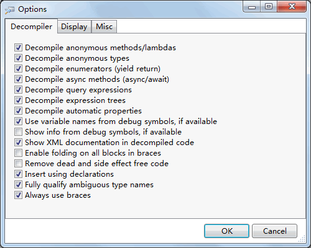Select the Decompiler tab
This screenshot has width=311, height=248.
click(x=31, y=27)
